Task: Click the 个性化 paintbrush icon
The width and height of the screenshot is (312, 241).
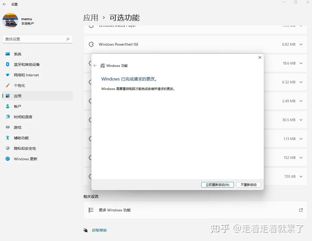Action: click(8, 85)
